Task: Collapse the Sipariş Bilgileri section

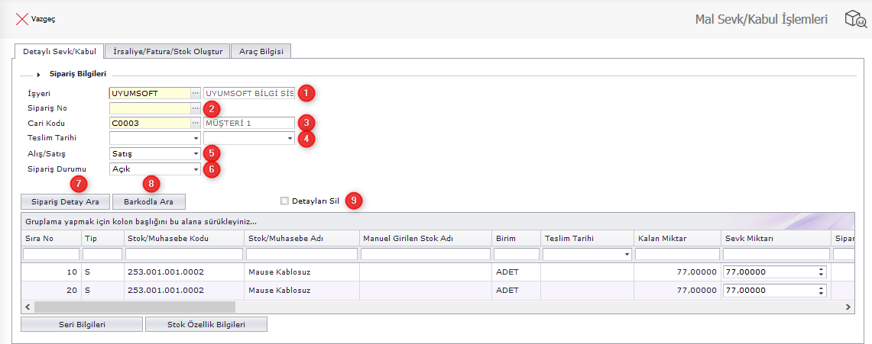Action: pyautogui.click(x=38, y=75)
